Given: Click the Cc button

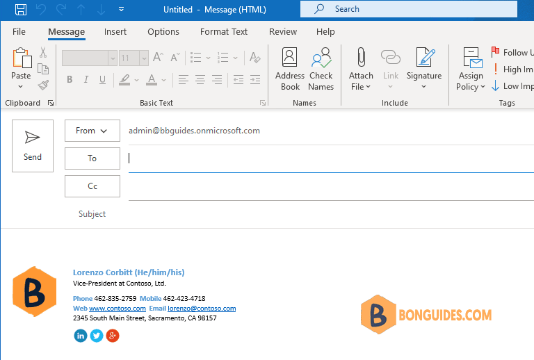Looking at the screenshot, I should pyautogui.click(x=92, y=186).
